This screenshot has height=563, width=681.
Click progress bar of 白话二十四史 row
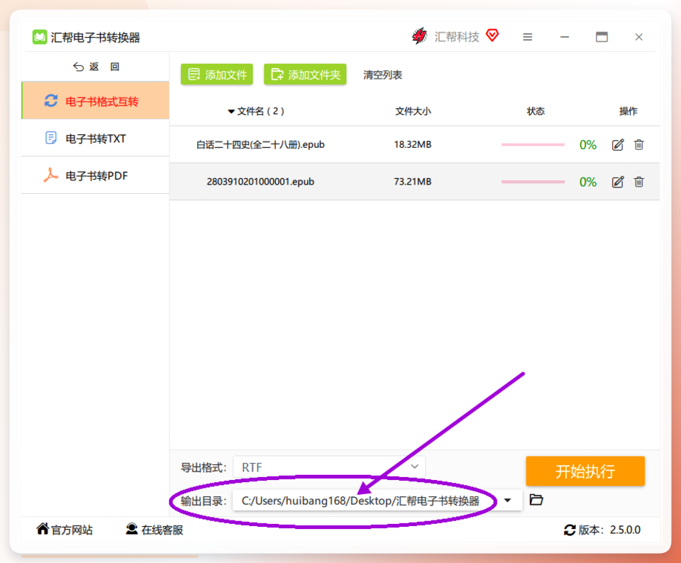(533, 145)
